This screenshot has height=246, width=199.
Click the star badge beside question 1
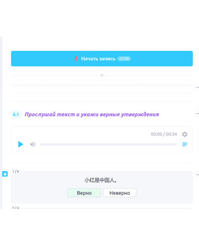(x=5, y=174)
